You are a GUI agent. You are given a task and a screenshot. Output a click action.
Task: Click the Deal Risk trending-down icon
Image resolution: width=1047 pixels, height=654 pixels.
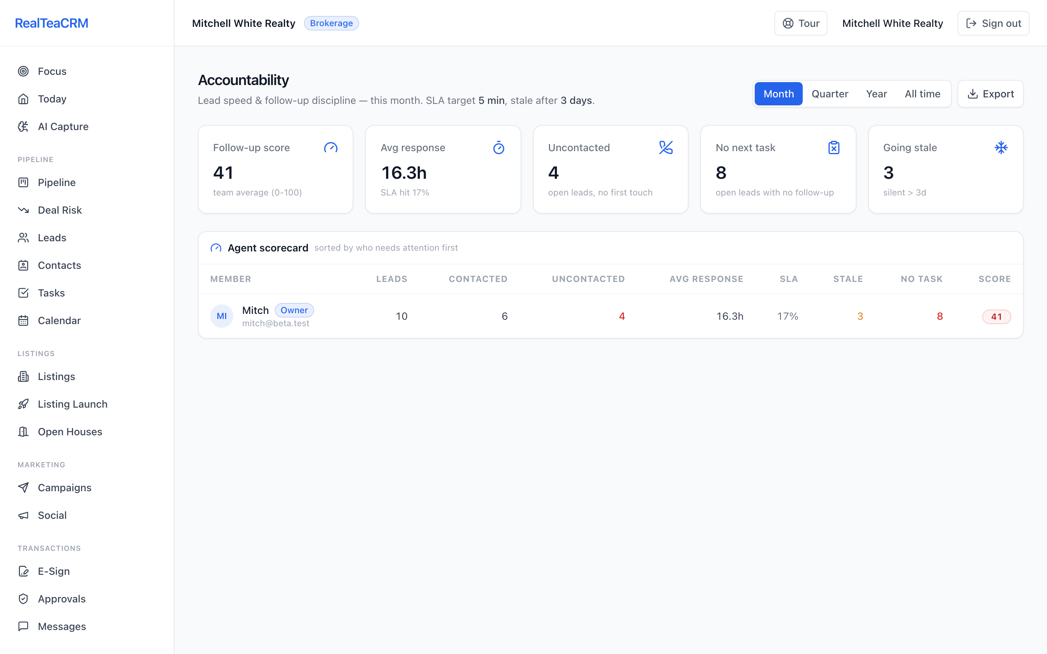[23, 210]
